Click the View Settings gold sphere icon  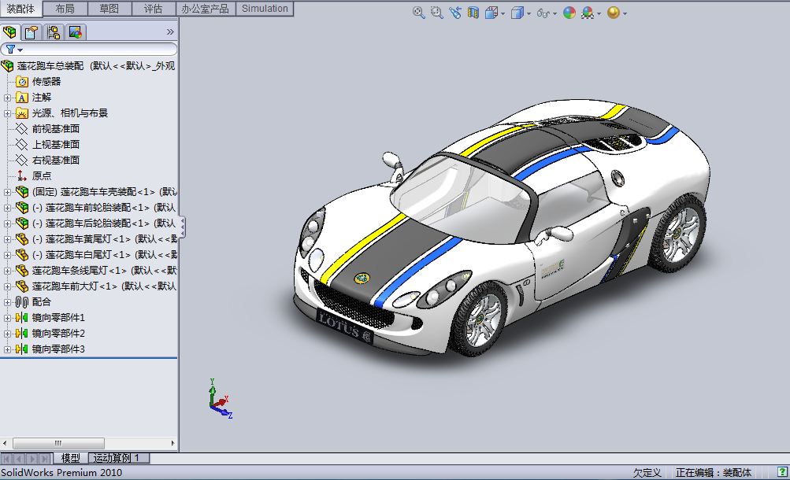[x=613, y=13]
